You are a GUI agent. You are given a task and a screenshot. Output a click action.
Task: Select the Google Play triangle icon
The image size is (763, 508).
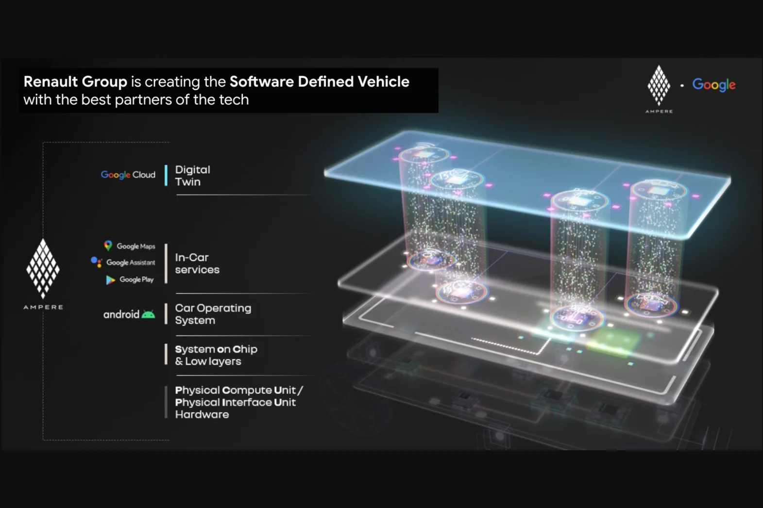(x=110, y=280)
